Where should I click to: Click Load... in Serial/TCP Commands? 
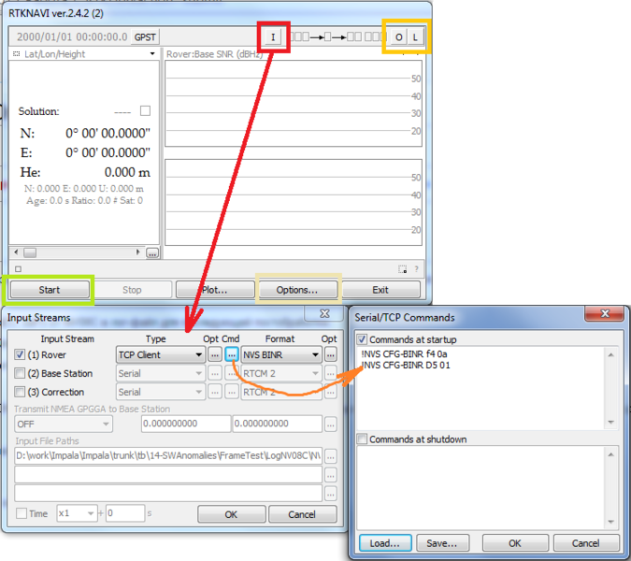[x=385, y=543]
